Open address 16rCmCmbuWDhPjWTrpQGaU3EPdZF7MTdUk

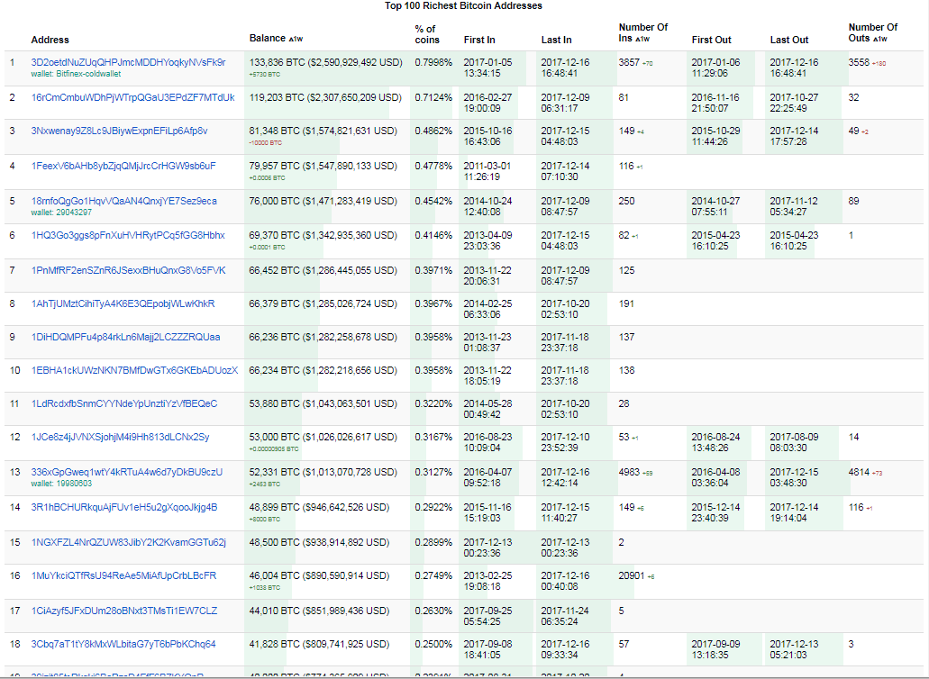(132, 97)
